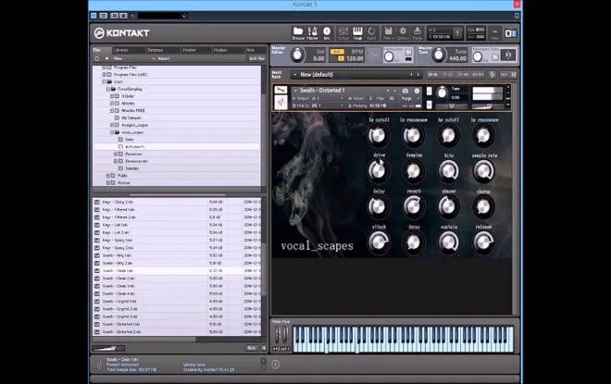The image size is (611, 384).
Task: Toggle the reference tone On button
Action: click(495, 57)
